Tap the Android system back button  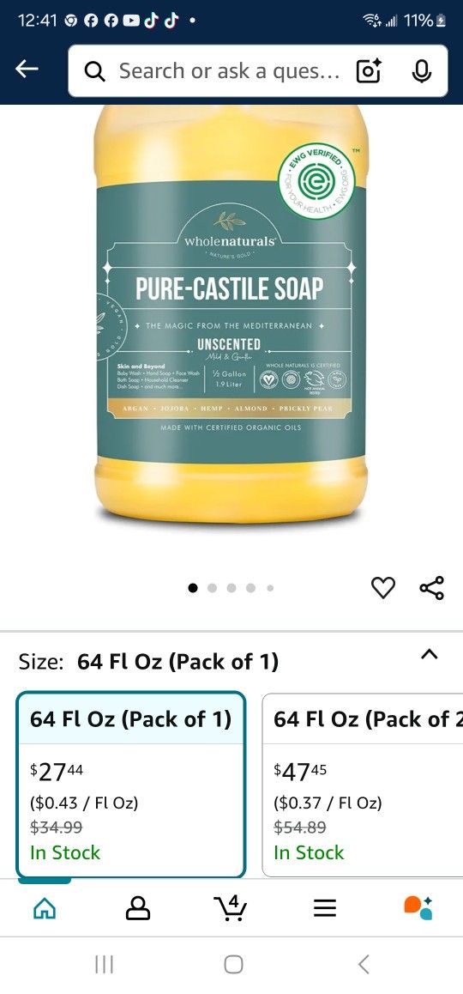click(363, 965)
